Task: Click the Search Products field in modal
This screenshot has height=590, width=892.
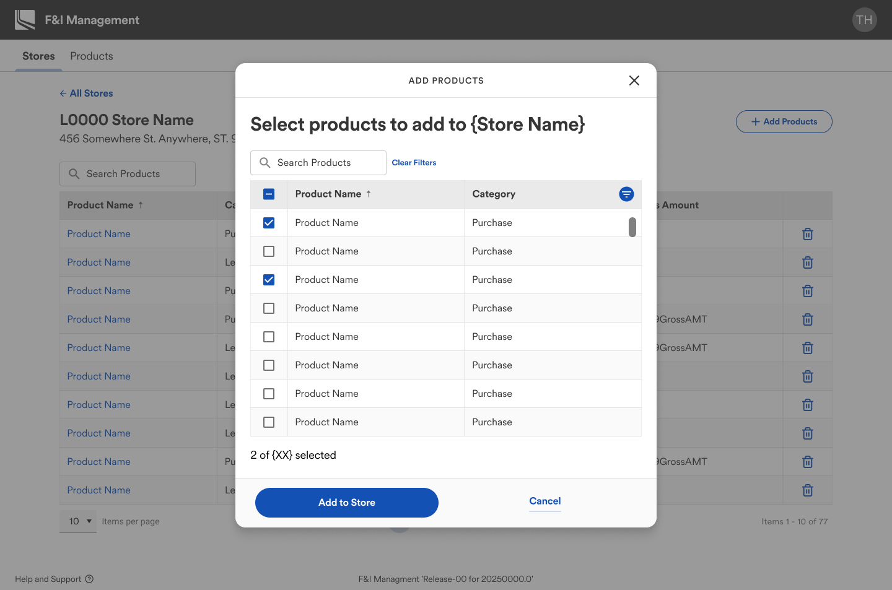Action: [325, 163]
